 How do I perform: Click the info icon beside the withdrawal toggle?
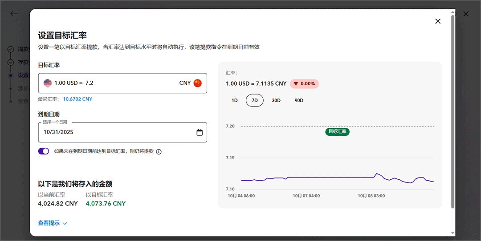(x=159, y=152)
